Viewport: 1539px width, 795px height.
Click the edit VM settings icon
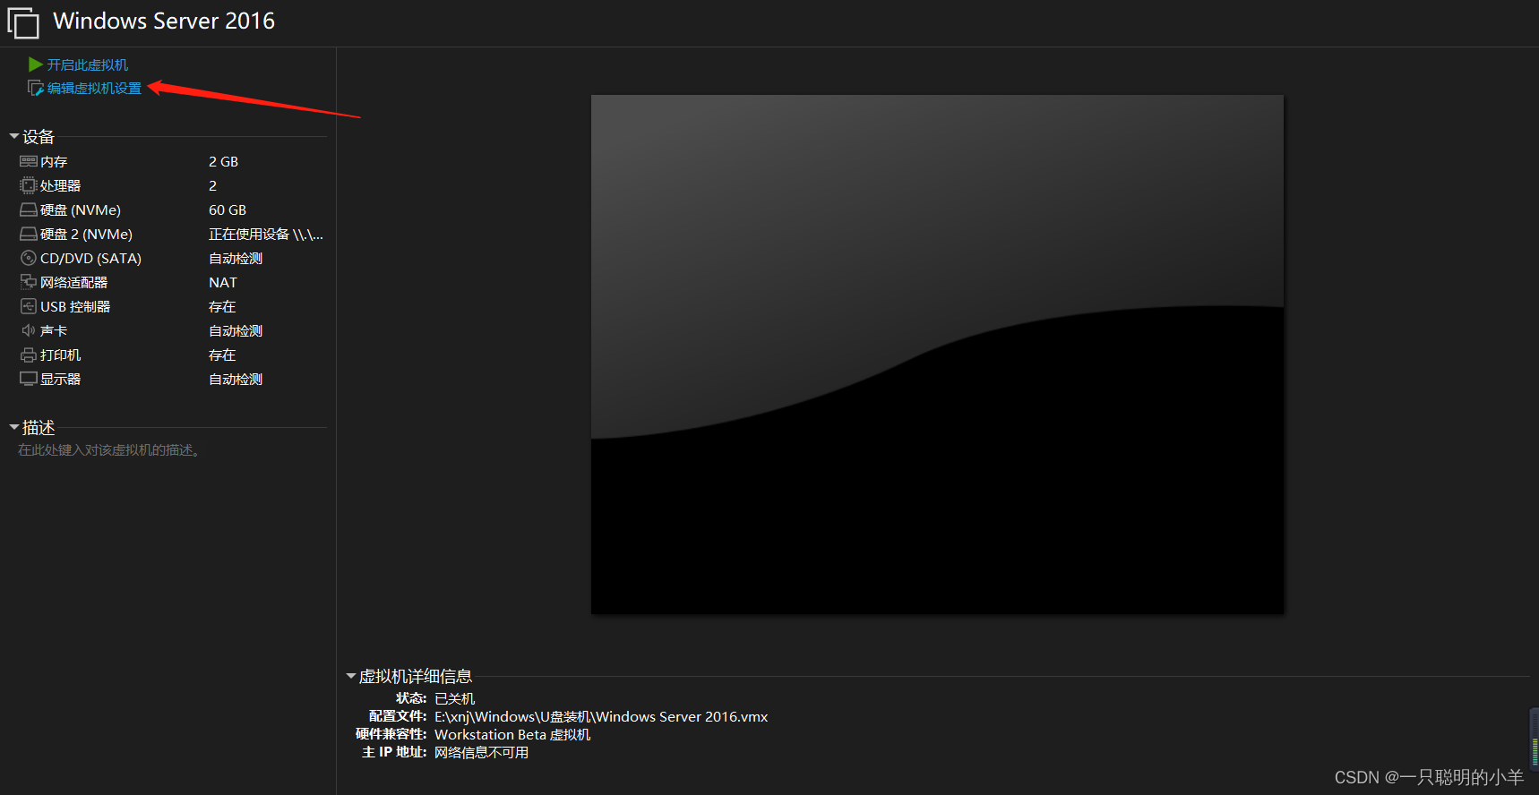pos(36,88)
